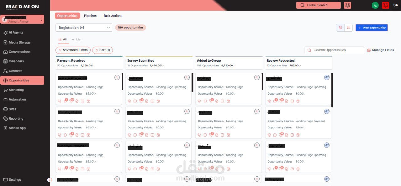The height and width of the screenshot is (186, 401).
Task: Click the Payment Received column scrollbar
Action: [x=122, y=82]
